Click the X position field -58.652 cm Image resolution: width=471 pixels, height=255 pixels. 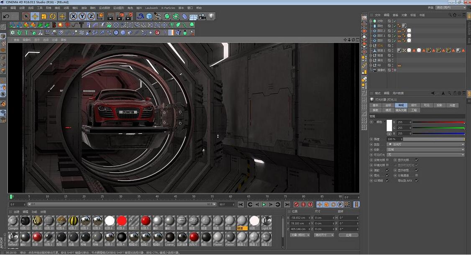point(300,218)
